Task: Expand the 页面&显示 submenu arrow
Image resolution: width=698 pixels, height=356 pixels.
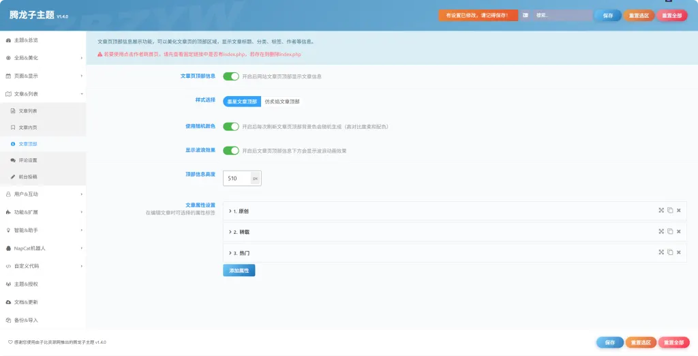Action: click(x=82, y=76)
